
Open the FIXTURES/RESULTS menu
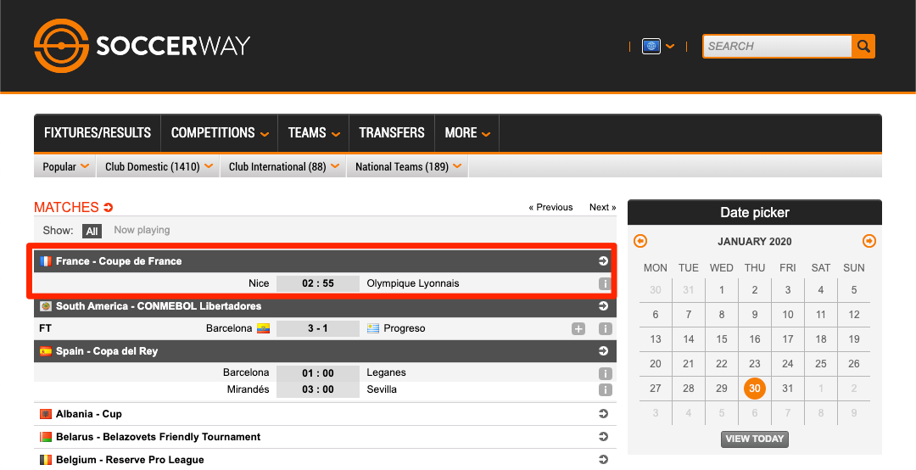click(x=98, y=132)
